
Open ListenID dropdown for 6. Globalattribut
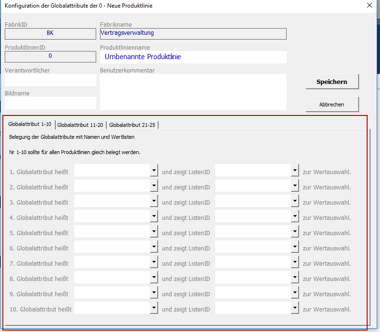click(295, 247)
